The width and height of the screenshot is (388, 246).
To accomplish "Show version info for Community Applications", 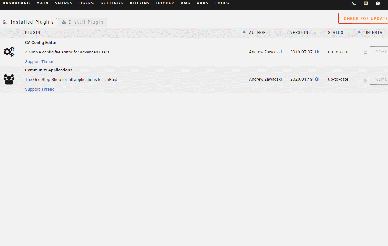I will pyautogui.click(x=317, y=79).
